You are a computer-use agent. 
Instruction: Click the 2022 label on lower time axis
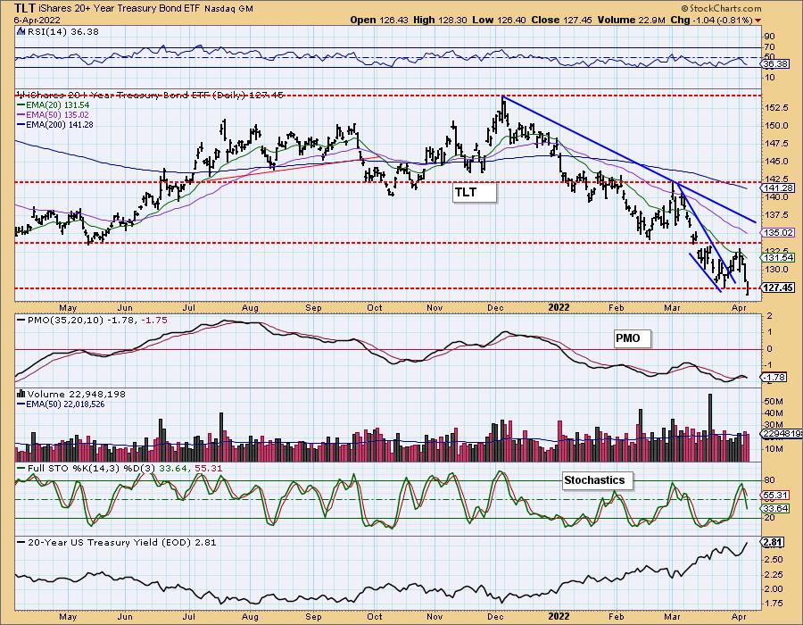click(x=559, y=616)
